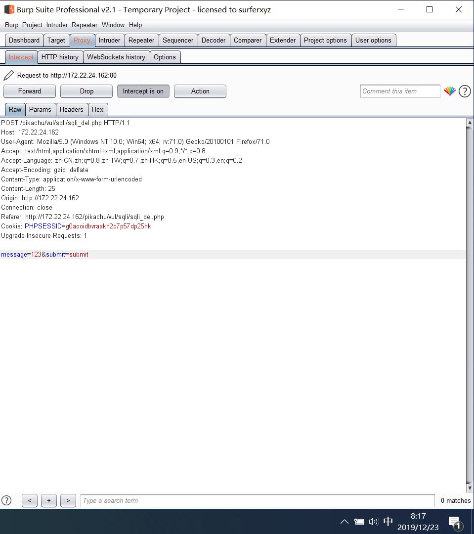This screenshot has width=474, height=534.
Task: Open the Project options tab
Action: tap(325, 40)
